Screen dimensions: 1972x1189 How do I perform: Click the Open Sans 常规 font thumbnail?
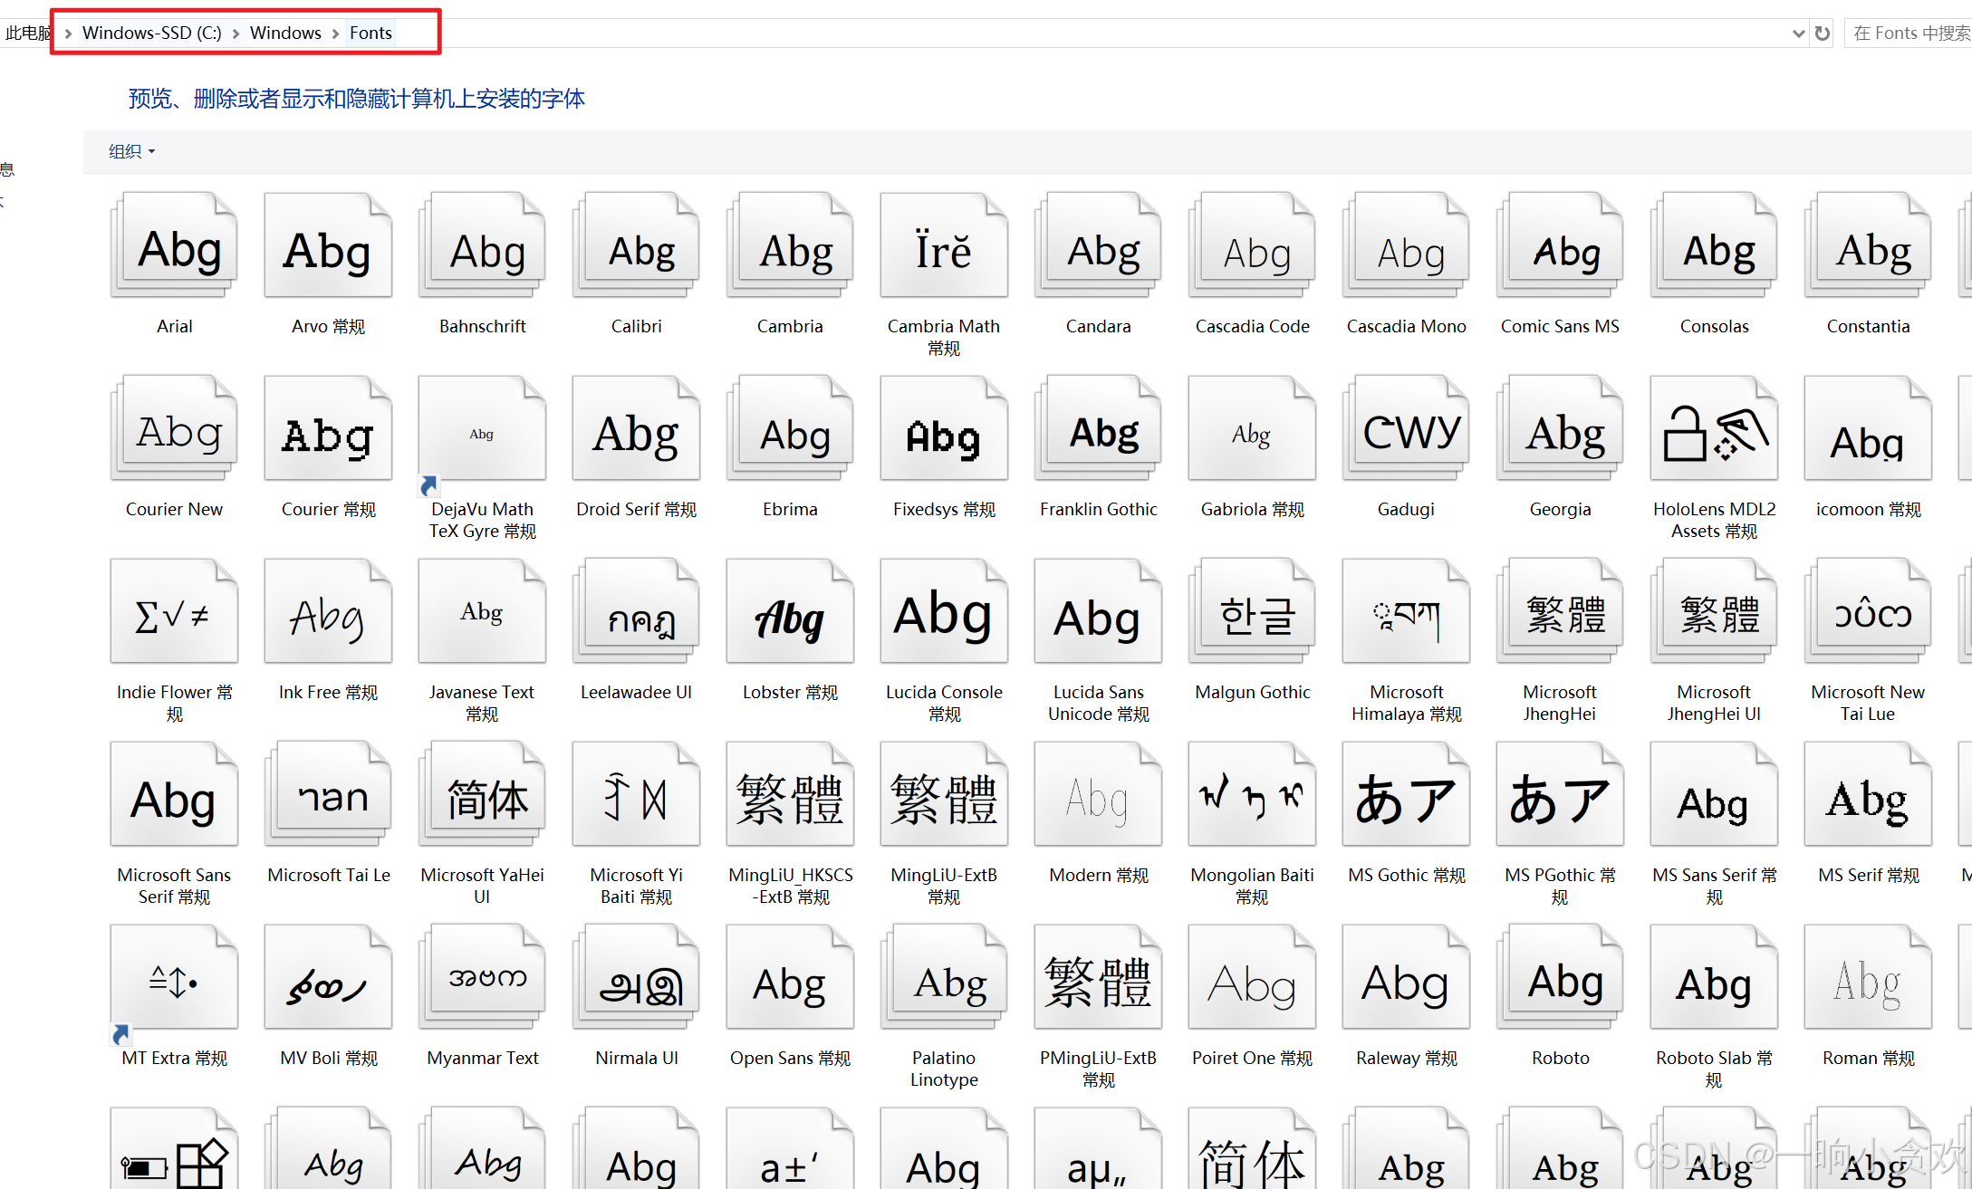[x=790, y=976]
